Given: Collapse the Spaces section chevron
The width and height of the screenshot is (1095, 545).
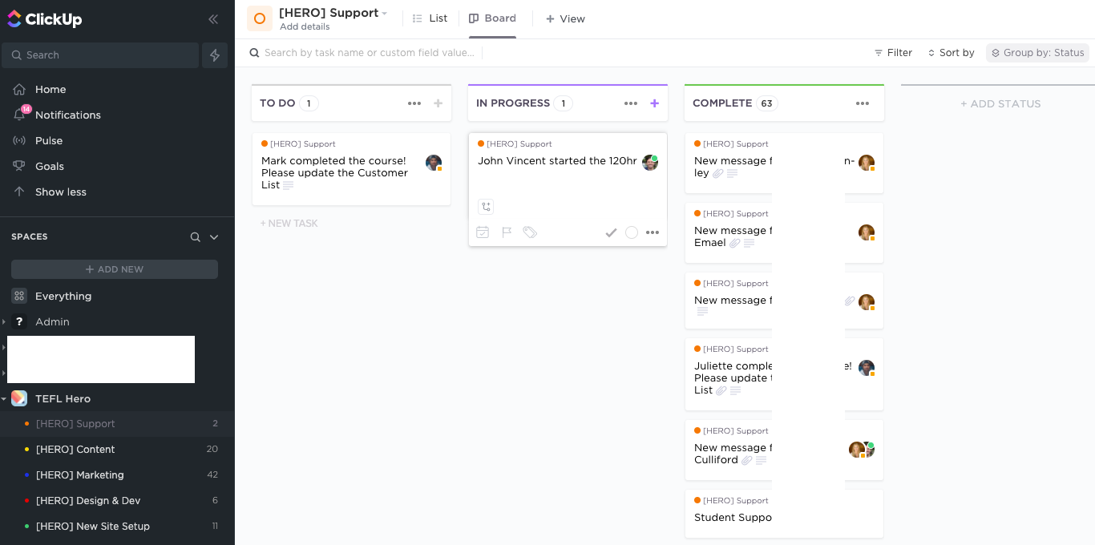Looking at the screenshot, I should click(214, 237).
